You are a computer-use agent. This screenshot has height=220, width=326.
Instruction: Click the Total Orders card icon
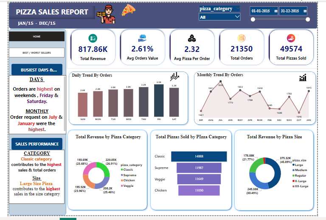pos(241,38)
